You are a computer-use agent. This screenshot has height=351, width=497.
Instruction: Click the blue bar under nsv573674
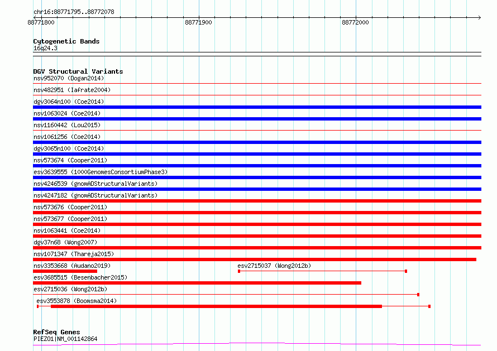point(257,166)
